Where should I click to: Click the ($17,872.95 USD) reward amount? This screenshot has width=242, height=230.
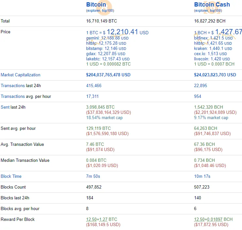coord(211,224)
